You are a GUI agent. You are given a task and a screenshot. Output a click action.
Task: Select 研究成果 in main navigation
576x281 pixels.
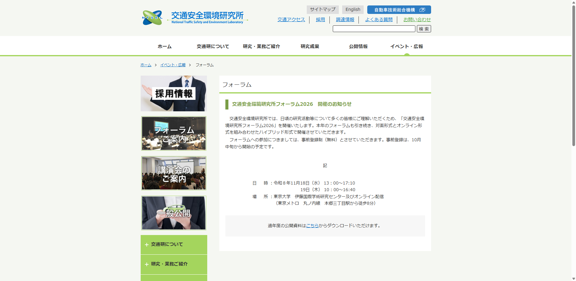pos(310,46)
